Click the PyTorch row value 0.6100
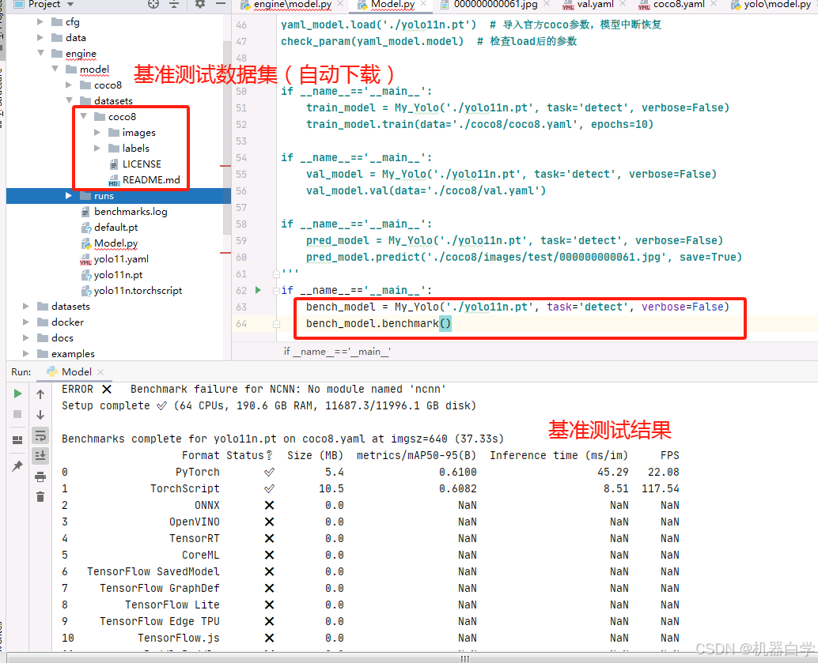This screenshot has width=818, height=663. click(x=457, y=473)
